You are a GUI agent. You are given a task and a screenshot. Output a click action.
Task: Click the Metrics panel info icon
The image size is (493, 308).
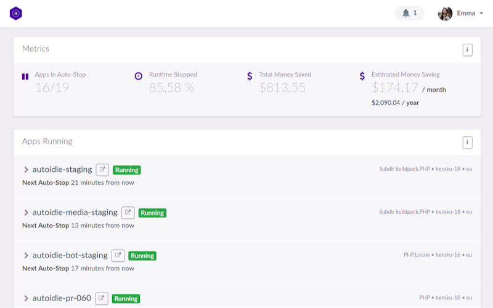(x=467, y=50)
